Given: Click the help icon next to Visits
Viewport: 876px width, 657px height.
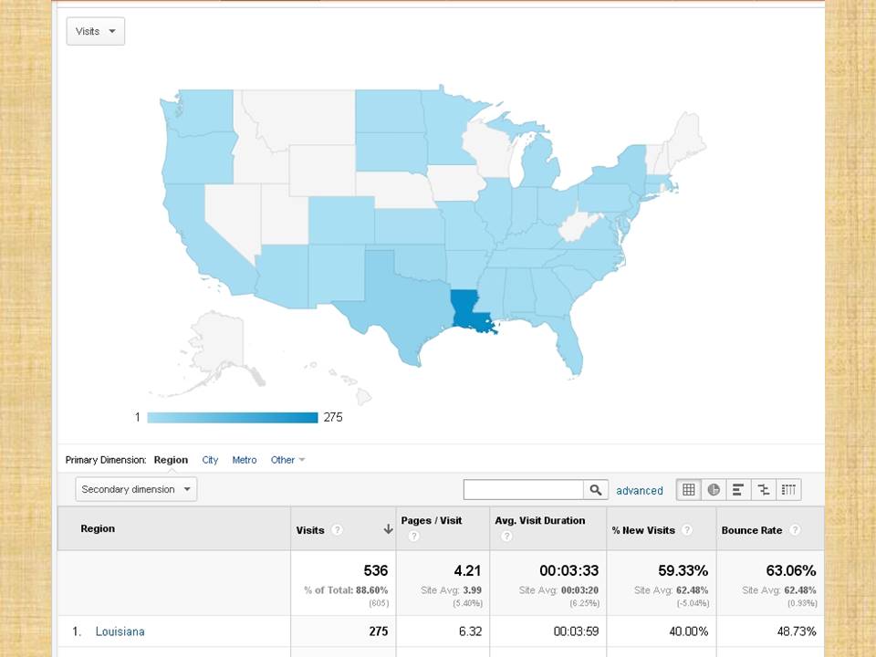Looking at the screenshot, I should 338,530.
